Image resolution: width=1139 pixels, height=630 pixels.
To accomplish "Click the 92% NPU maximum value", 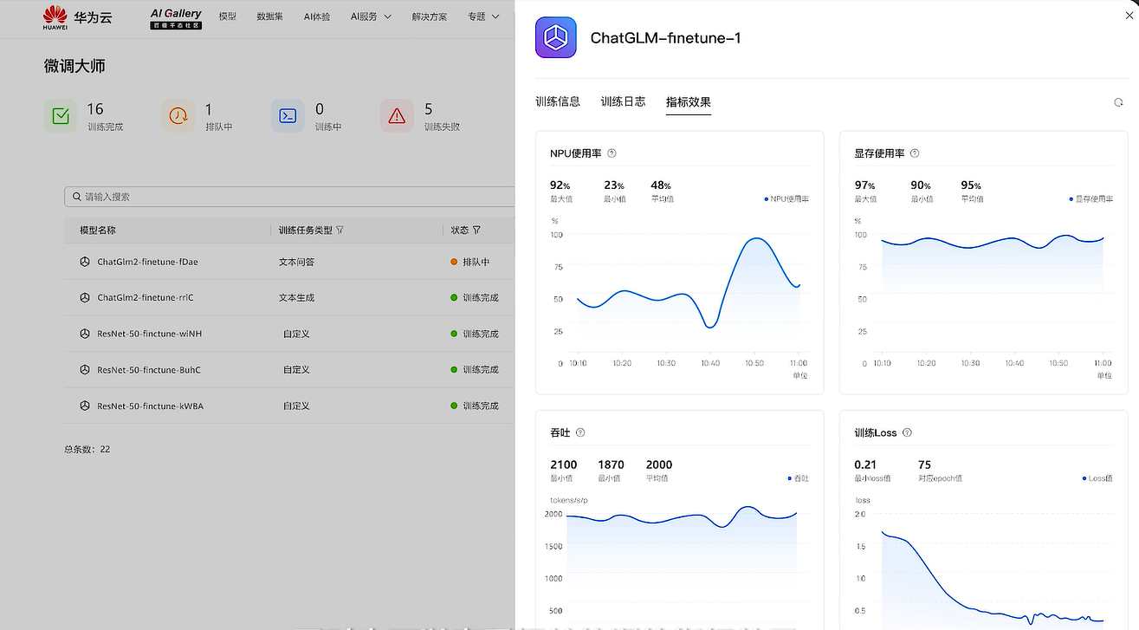I will [560, 185].
